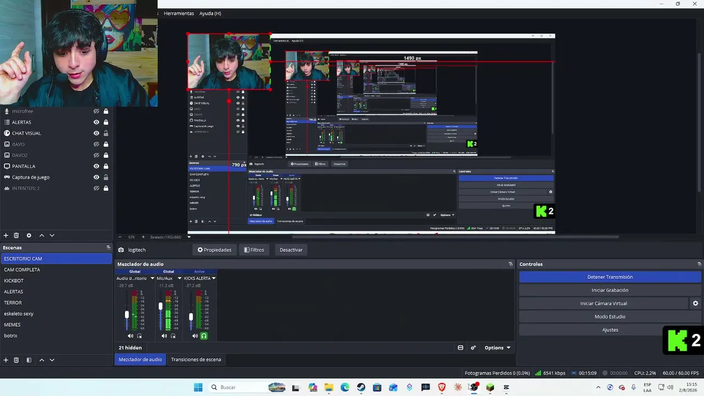Viewport: 704px width, 396px height.
Task: Undock the Escenas panel
Action: tap(108, 248)
